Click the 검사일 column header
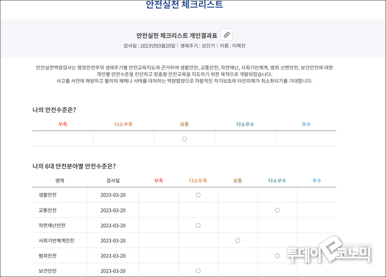The width and height of the screenshot is (386, 277). pyautogui.click(x=112, y=180)
